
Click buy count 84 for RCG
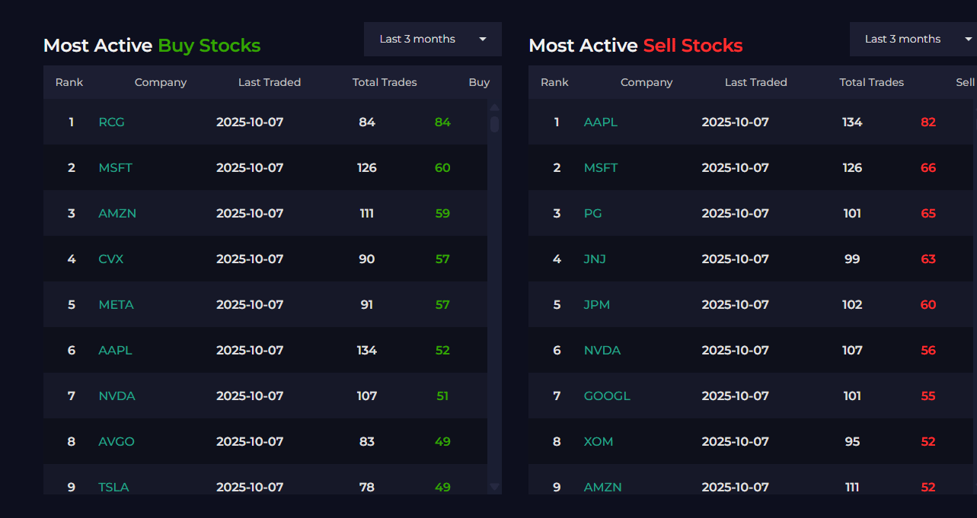click(442, 122)
